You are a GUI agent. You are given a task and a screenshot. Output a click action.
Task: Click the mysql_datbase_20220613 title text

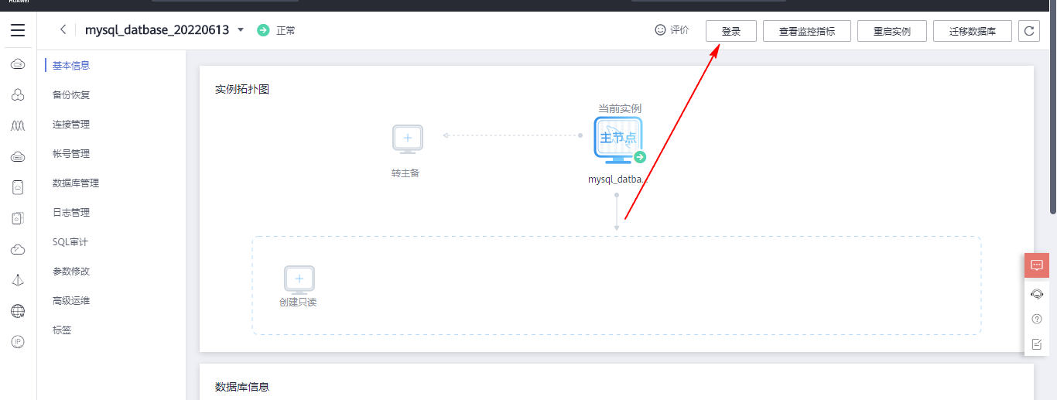157,30
